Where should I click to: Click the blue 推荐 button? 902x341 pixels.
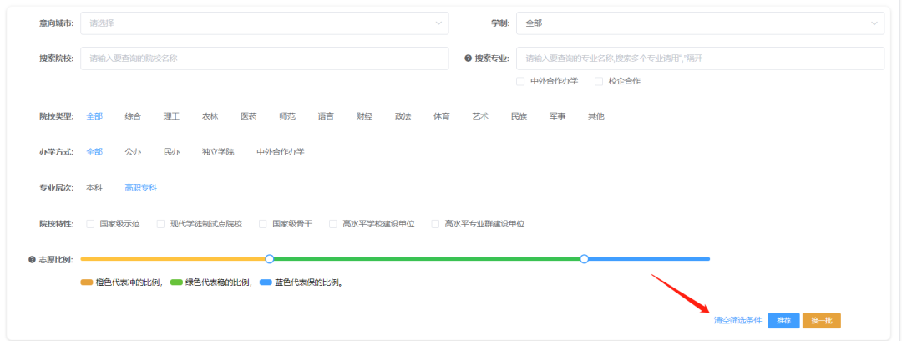click(x=783, y=320)
